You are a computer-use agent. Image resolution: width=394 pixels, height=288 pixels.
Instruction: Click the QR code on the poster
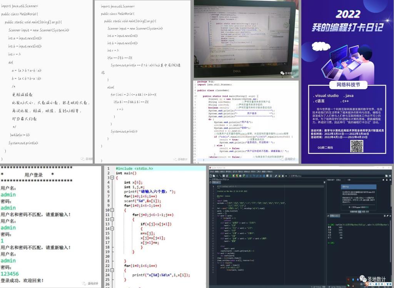(357, 146)
